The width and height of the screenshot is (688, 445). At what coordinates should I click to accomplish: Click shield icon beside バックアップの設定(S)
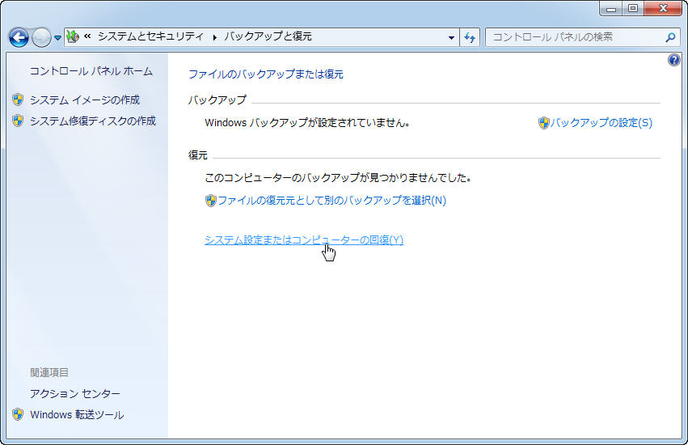click(543, 123)
